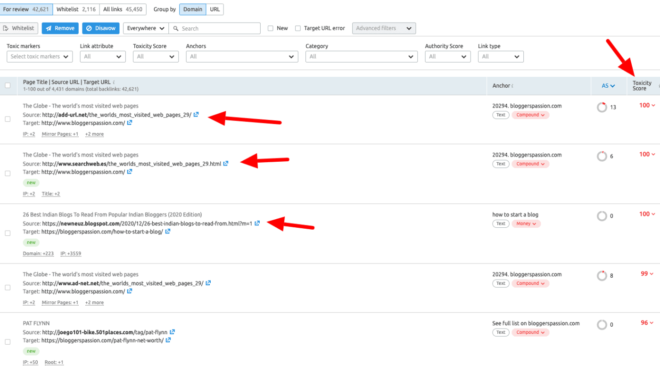Expand Advanced filters dropdown

tap(384, 28)
